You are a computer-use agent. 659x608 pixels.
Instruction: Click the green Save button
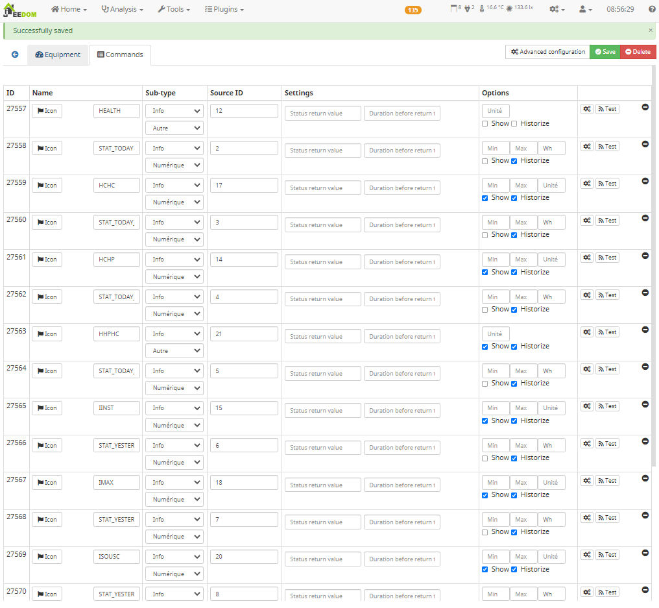point(605,52)
